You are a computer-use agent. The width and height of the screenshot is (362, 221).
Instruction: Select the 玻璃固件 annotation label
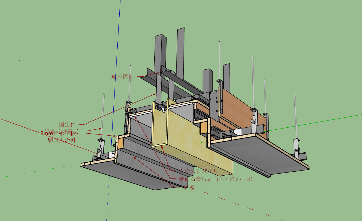point(122,77)
